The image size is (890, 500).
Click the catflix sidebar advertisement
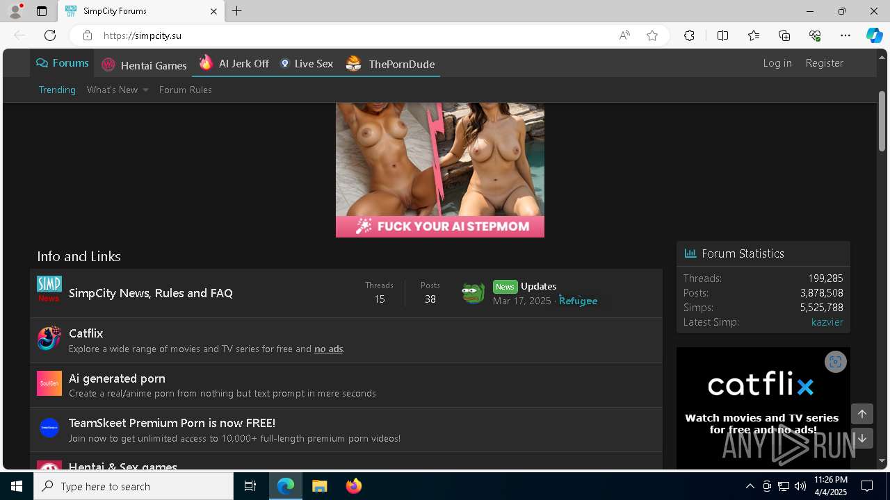click(763, 408)
